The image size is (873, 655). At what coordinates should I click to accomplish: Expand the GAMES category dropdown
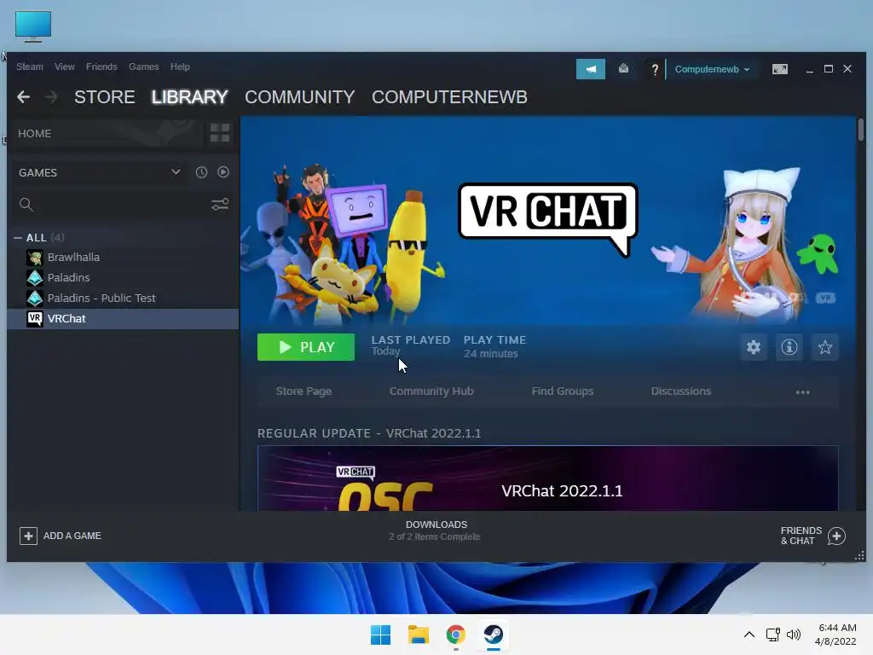click(176, 172)
